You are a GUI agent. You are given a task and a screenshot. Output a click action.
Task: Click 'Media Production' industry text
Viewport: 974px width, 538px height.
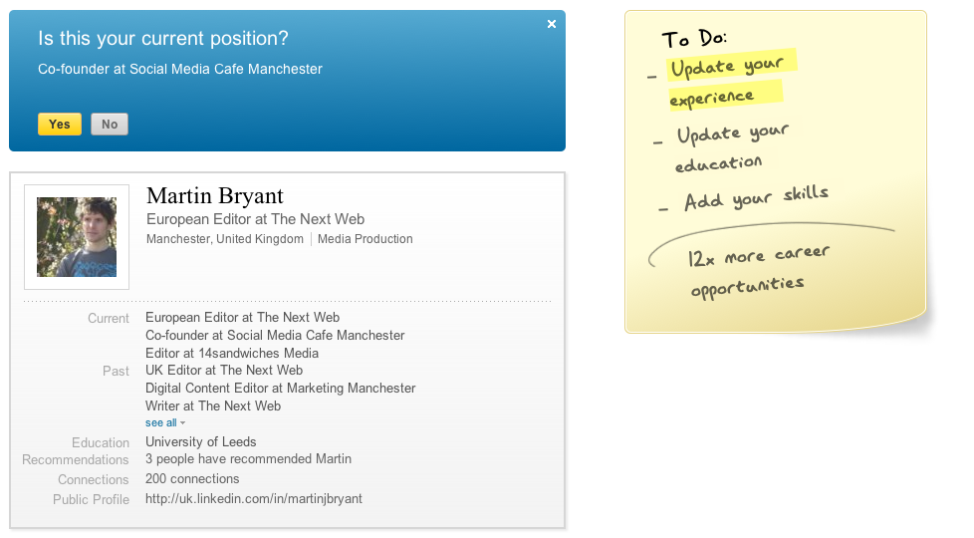pos(365,239)
